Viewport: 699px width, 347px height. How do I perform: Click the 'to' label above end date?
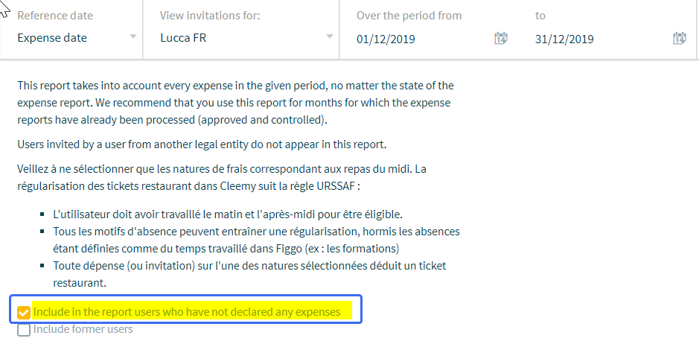tap(540, 16)
